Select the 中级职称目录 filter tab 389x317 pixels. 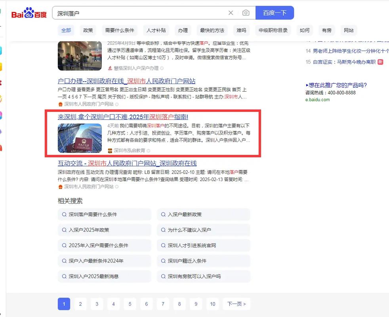click(273, 30)
